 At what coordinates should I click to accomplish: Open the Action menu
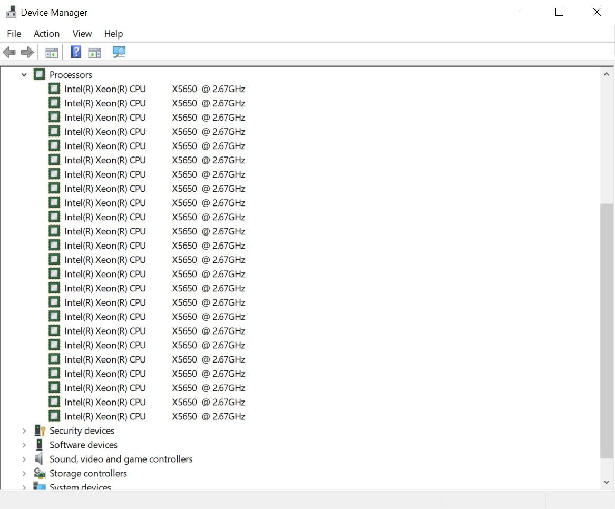coord(47,34)
